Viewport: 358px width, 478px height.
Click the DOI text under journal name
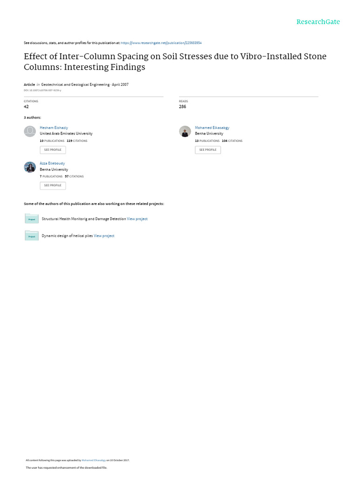[42, 90]
